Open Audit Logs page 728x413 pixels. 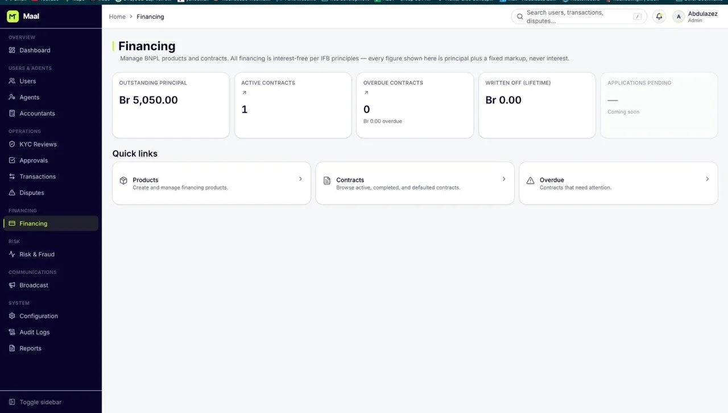tap(51, 332)
